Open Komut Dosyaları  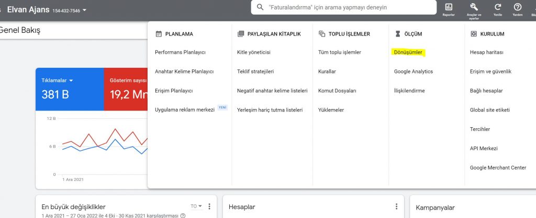pyautogui.click(x=337, y=91)
